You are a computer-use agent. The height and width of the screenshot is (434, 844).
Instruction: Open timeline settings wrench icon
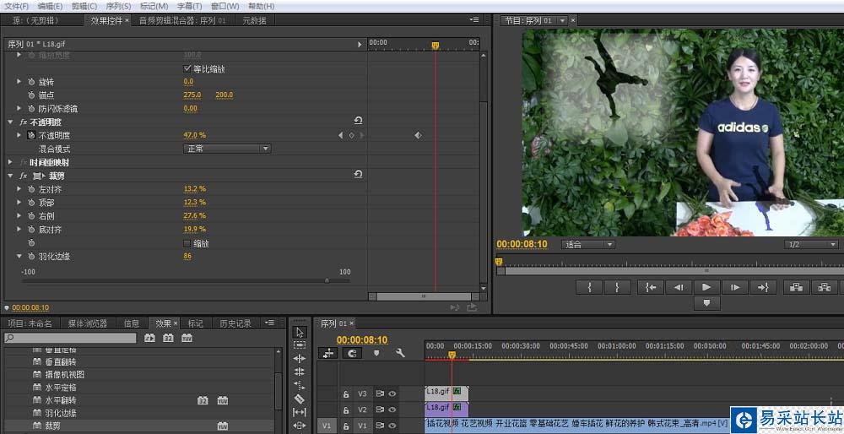400,353
